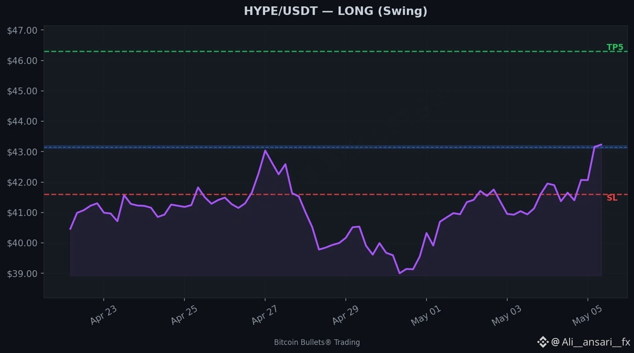This screenshot has height=353, width=634.
Task: Select the "May 05" date label
Action: tap(587, 316)
